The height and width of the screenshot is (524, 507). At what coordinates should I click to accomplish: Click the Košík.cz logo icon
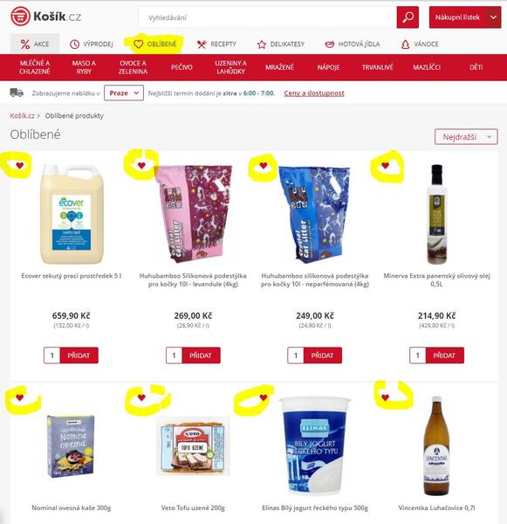[x=20, y=17]
